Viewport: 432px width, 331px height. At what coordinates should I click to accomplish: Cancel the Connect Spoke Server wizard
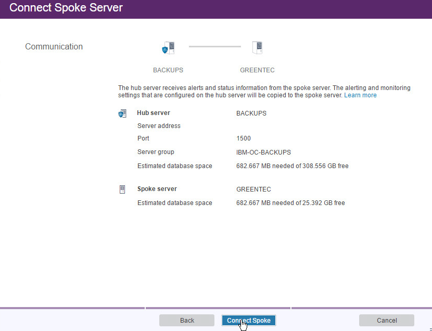coord(386,321)
